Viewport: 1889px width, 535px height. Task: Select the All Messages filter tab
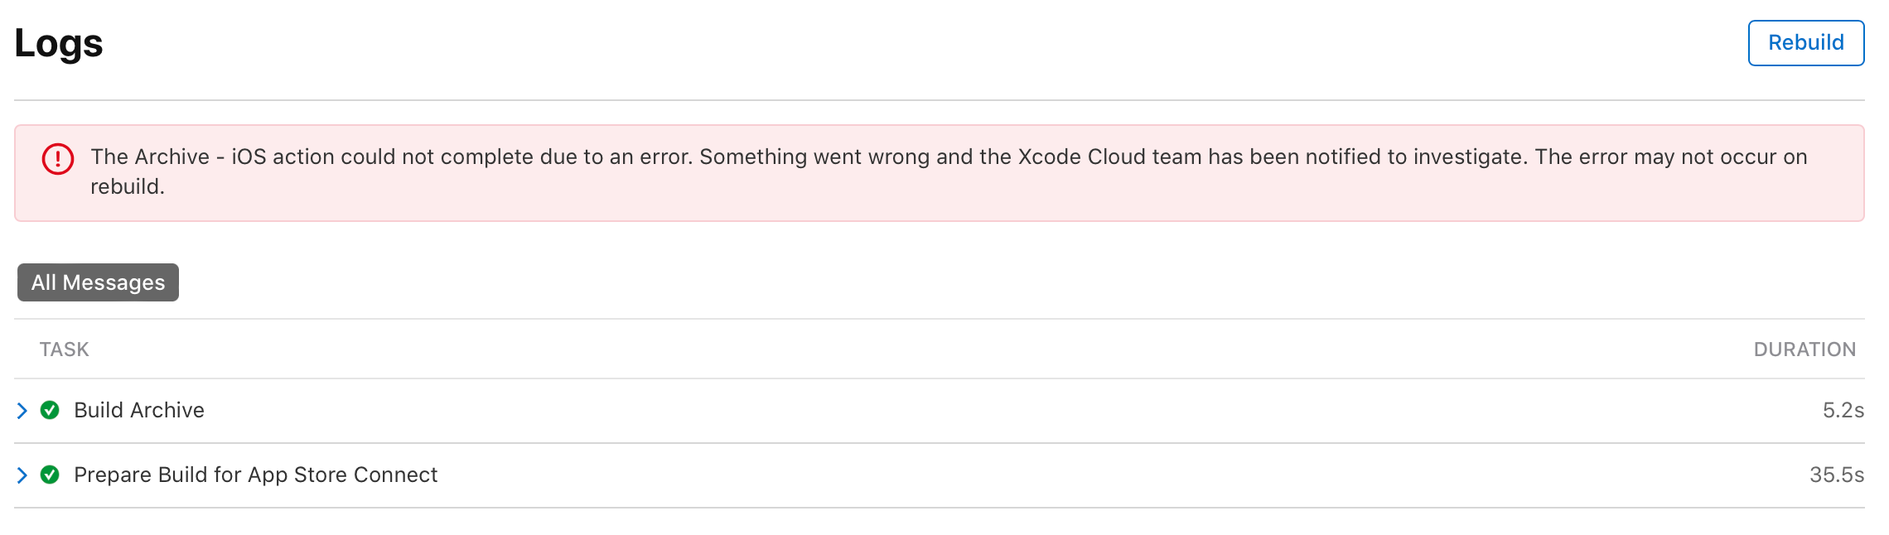click(x=98, y=282)
